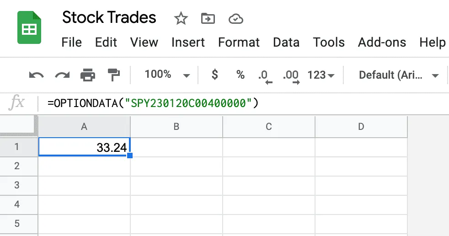Format cell as currency with $
Image resolution: width=449 pixels, height=236 pixels.
[x=215, y=75]
